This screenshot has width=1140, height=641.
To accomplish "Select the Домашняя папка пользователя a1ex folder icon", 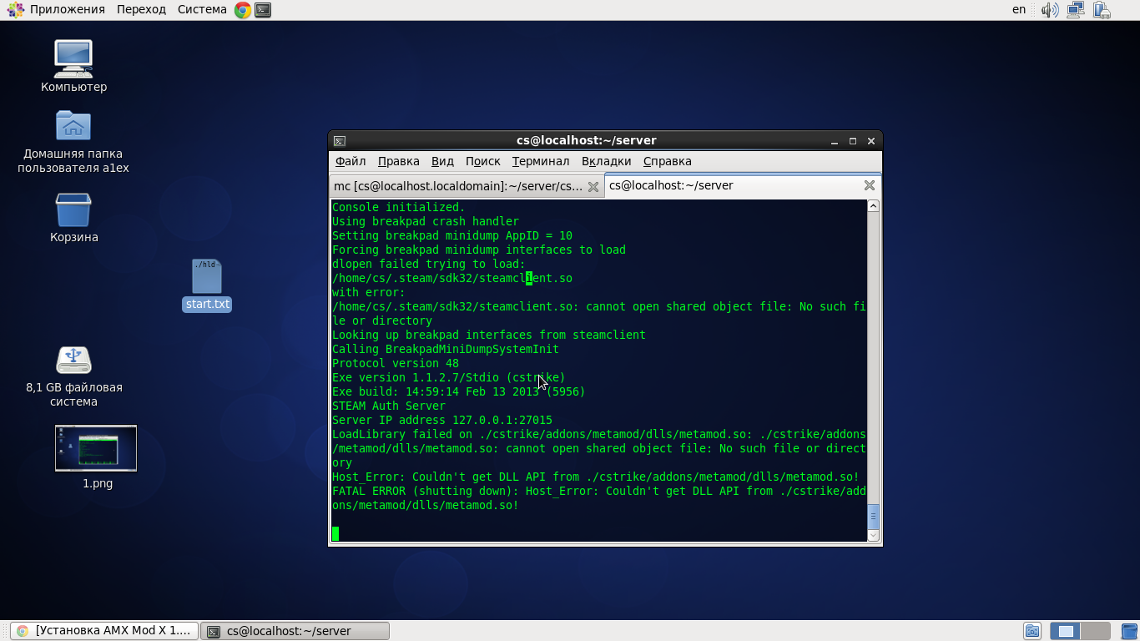I will (73, 142).
